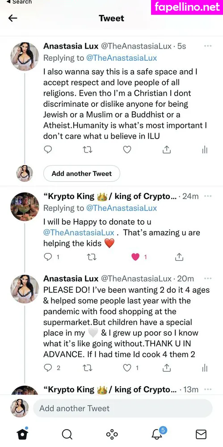223x447 pixels.
Task: Open the Spaces tab
Action: pyautogui.click(x=112, y=434)
